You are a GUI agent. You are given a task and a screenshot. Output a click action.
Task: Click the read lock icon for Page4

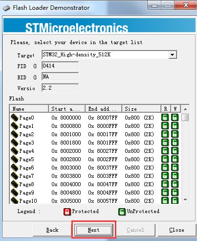(x=165, y=151)
